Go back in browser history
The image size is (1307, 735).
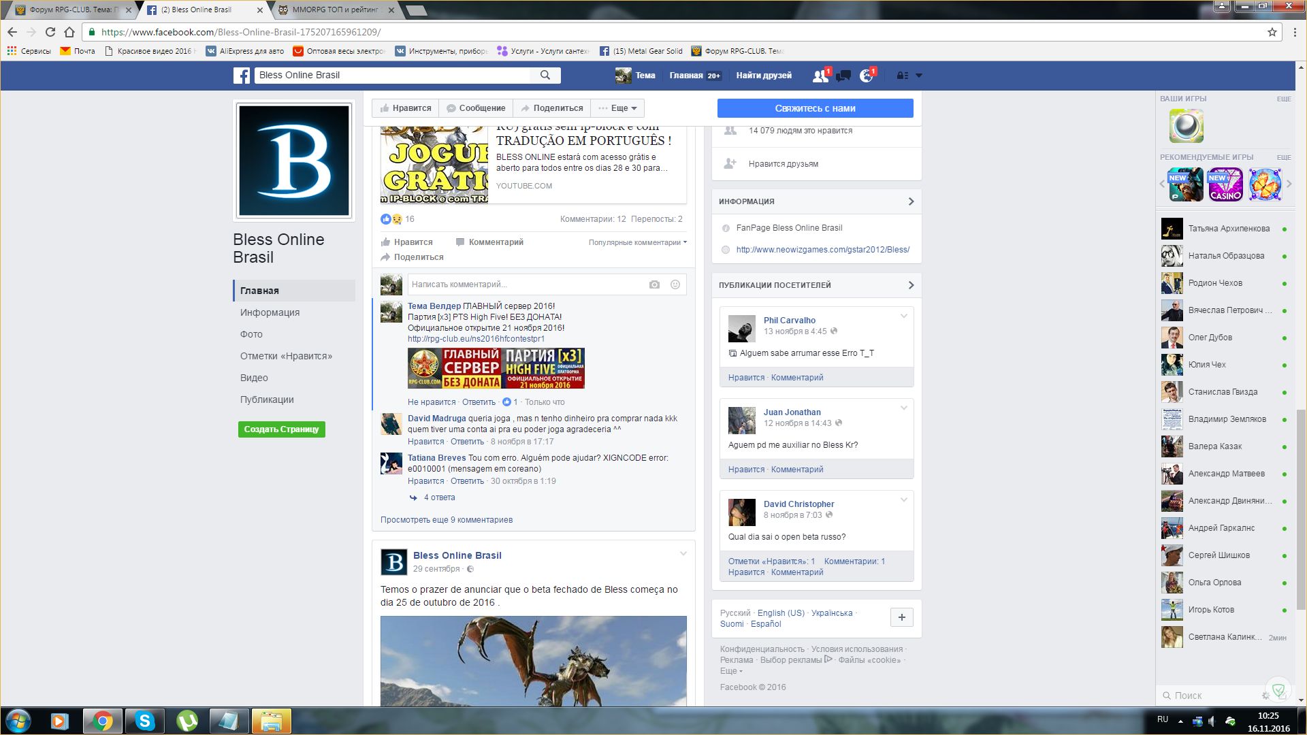[12, 32]
